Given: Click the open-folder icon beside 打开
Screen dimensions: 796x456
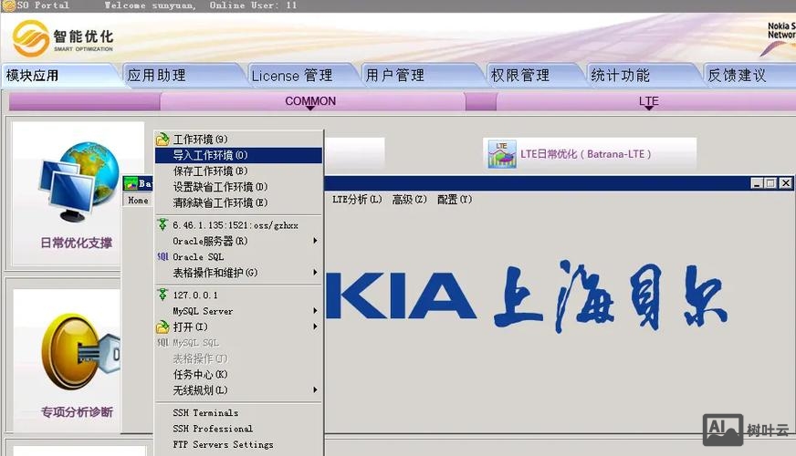Looking at the screenshot, I should coord(162,326).
